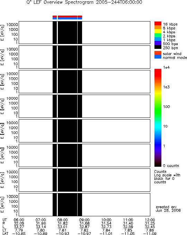Click the LAT value '-11.09'
Image resolution: width=187 pixels, height=235 pixels.
[150, 234]
